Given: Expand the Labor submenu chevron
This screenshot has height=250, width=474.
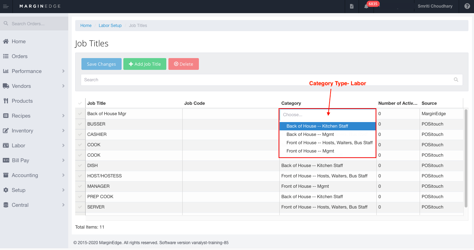Looking at the screenshot, I should [x=63, y=145].
